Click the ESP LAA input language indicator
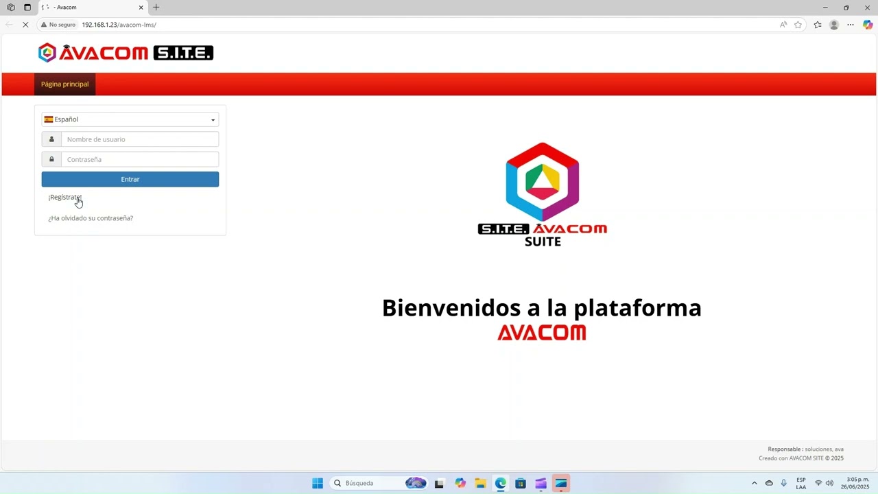 (x=801, y=483)
